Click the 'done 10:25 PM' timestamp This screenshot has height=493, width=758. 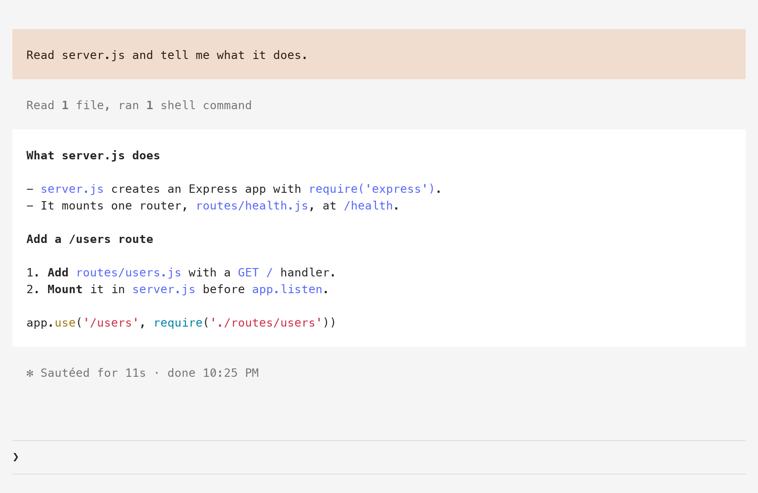pos(213,373)
